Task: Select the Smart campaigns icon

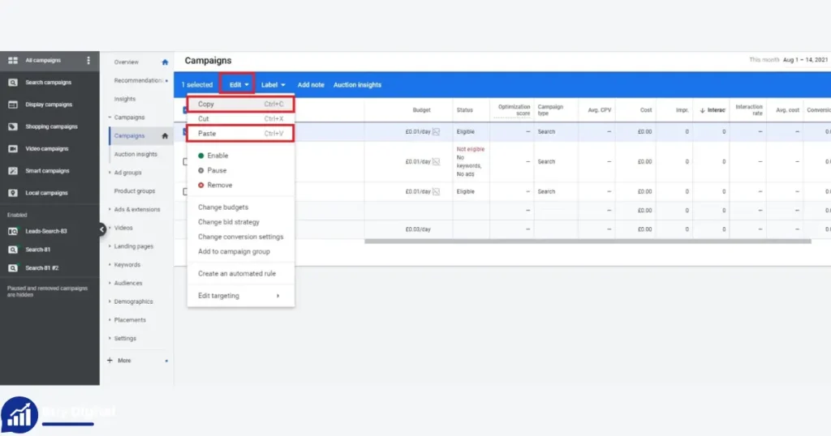Action: pos(13,171)
